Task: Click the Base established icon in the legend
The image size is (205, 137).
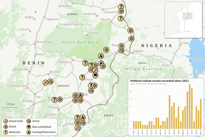Action: [x=29, y=127]
